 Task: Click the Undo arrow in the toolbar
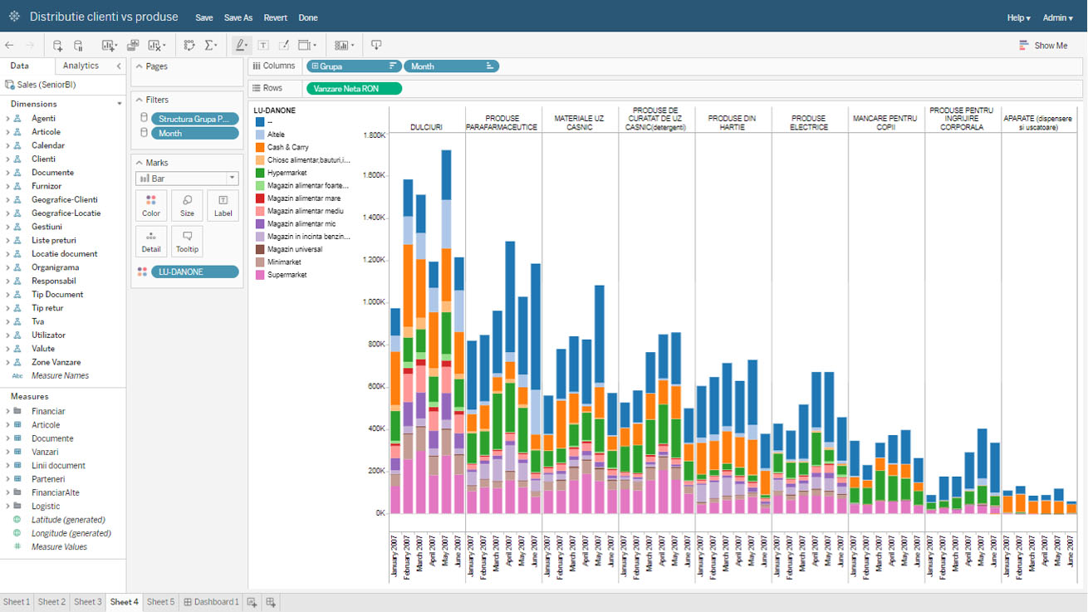(x=9, y=46)
